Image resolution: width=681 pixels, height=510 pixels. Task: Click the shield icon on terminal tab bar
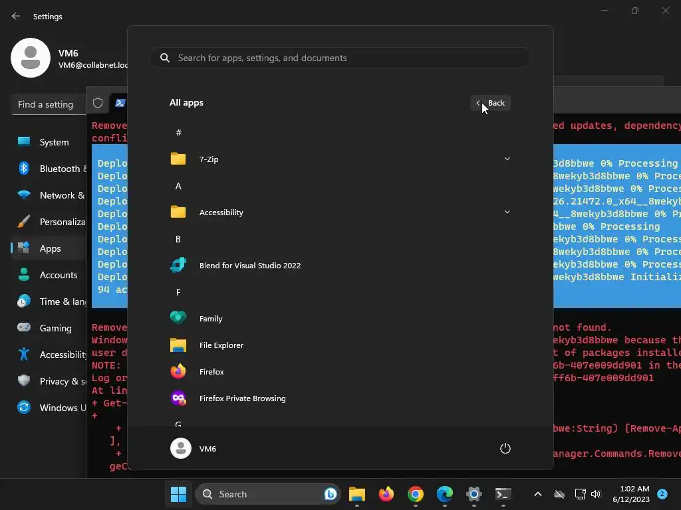(x=98, y=103)
